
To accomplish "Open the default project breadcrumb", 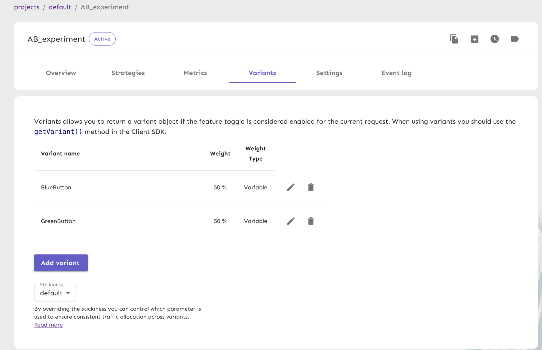I will point(60,7).
